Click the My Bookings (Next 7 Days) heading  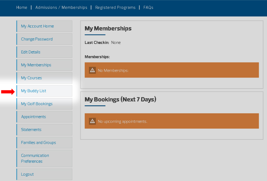coord(120,100)
